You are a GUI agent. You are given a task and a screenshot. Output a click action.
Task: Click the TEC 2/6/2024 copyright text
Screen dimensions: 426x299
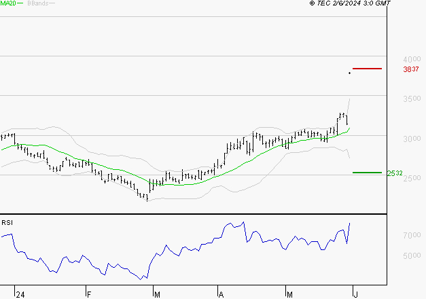(350, 3)
